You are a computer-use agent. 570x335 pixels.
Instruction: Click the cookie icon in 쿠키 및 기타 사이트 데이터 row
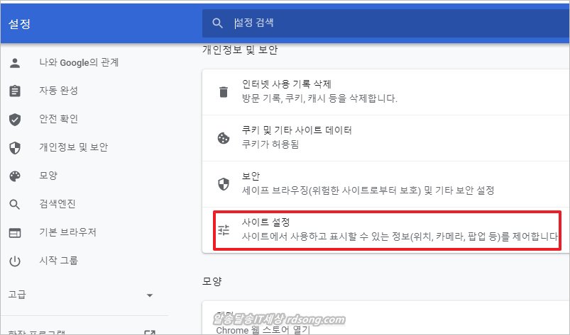coord(224,137)
